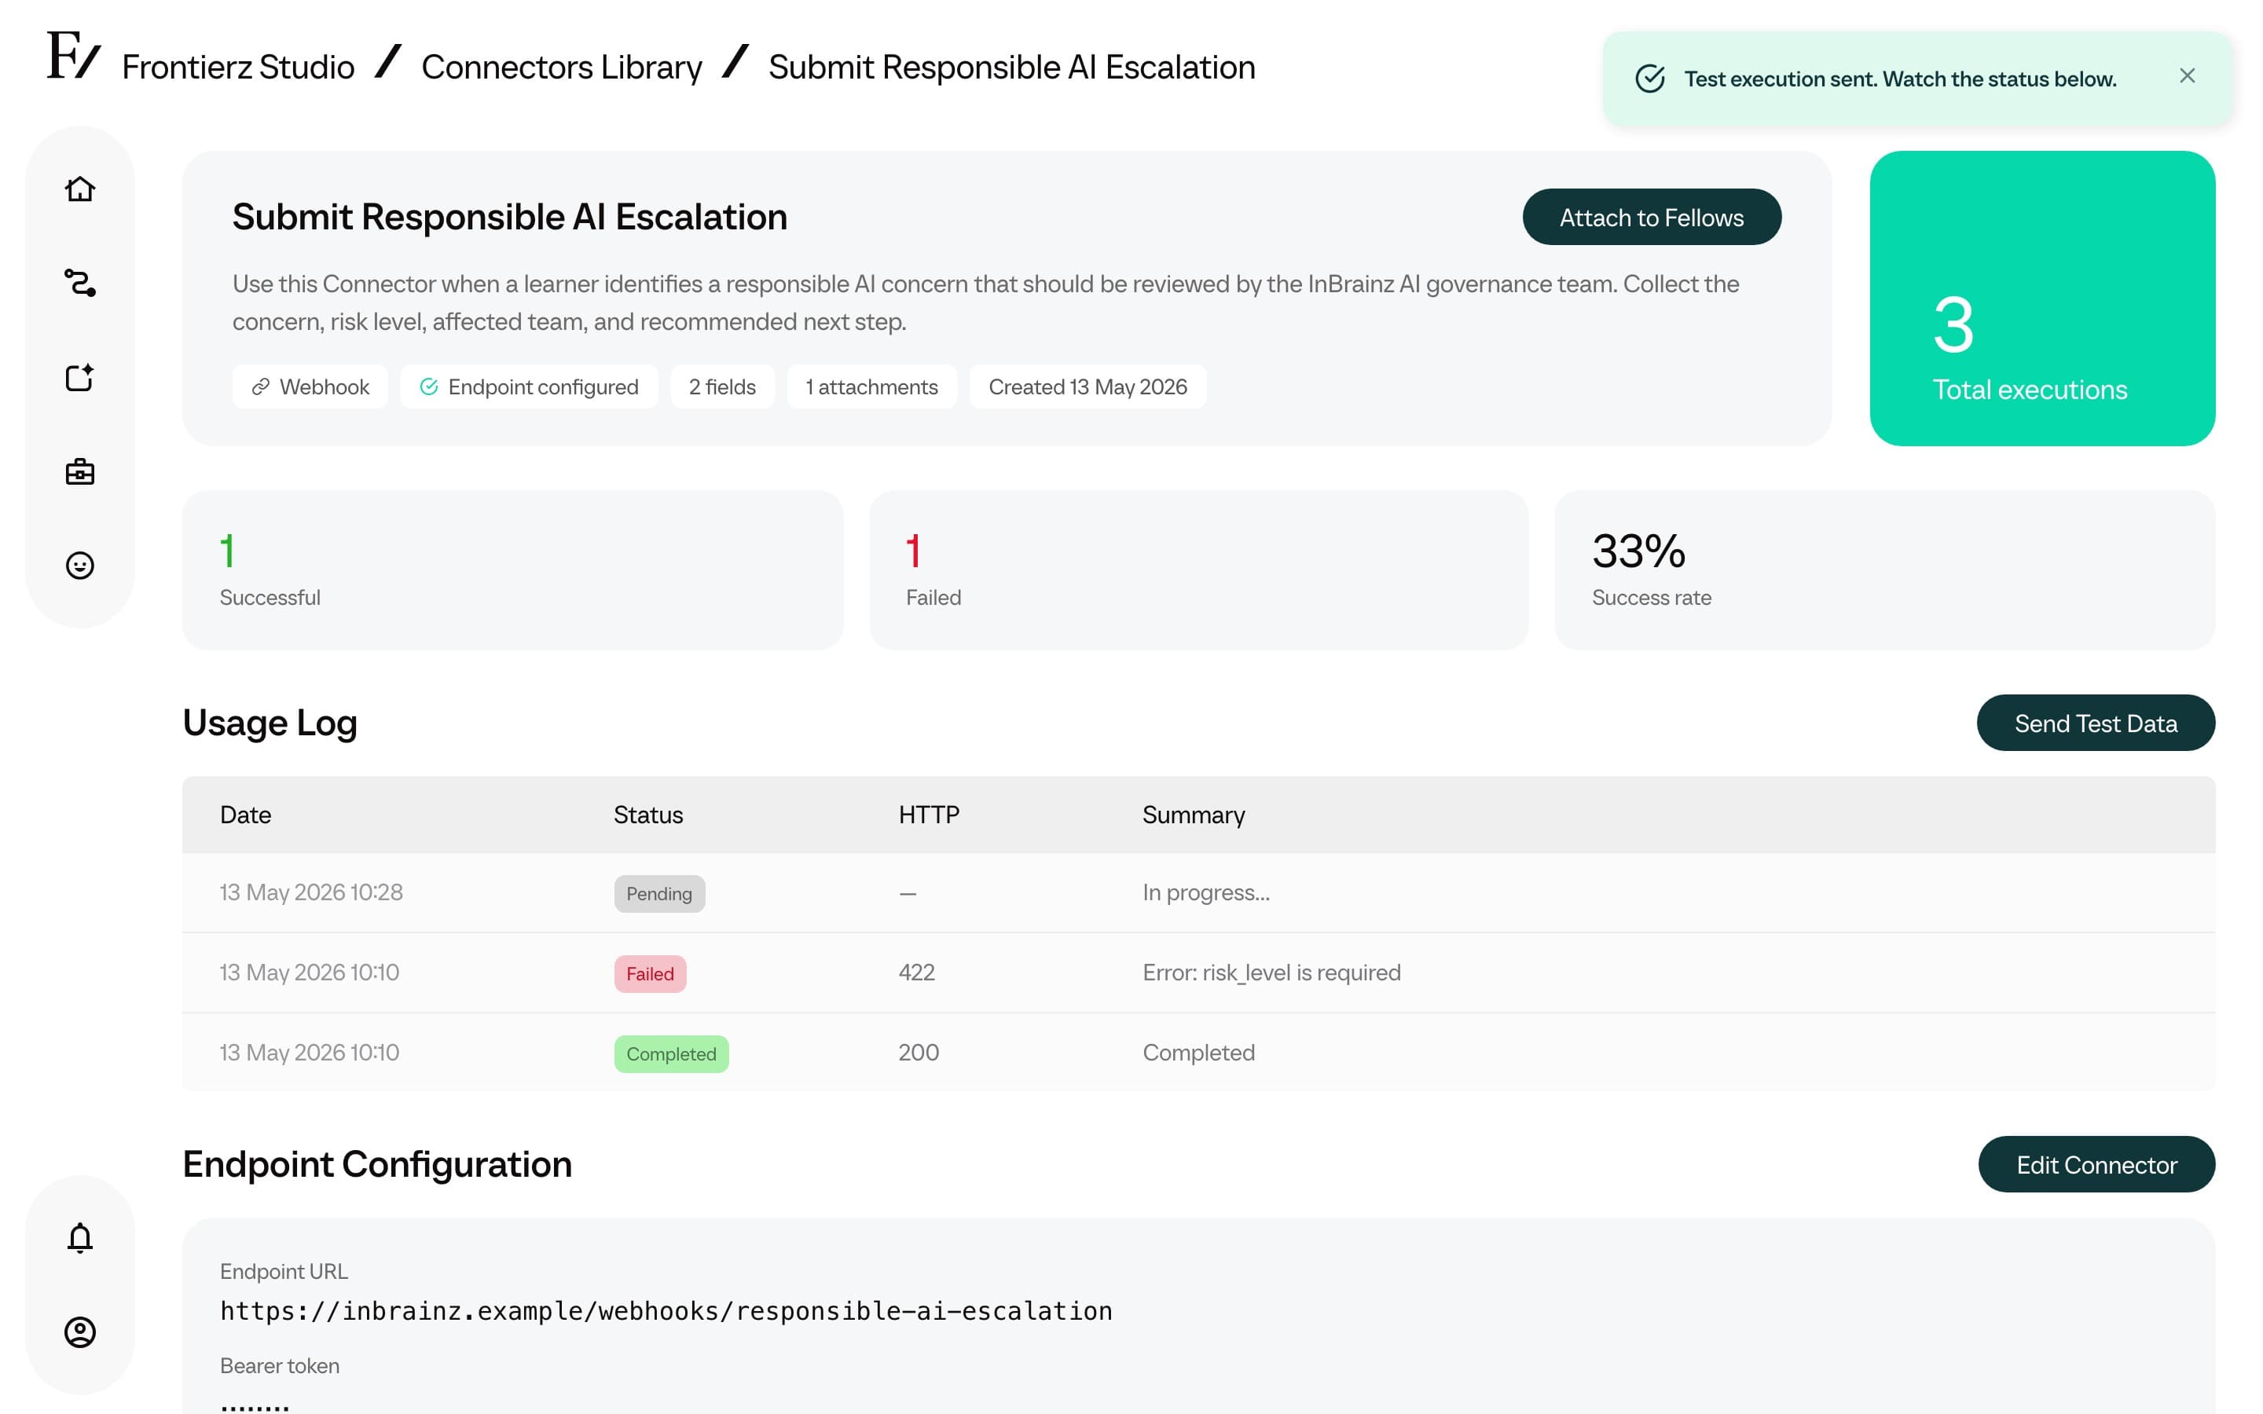Open notifications bell icon
Viewport: 2263px width, 1414px height.
click(79, 1237)
